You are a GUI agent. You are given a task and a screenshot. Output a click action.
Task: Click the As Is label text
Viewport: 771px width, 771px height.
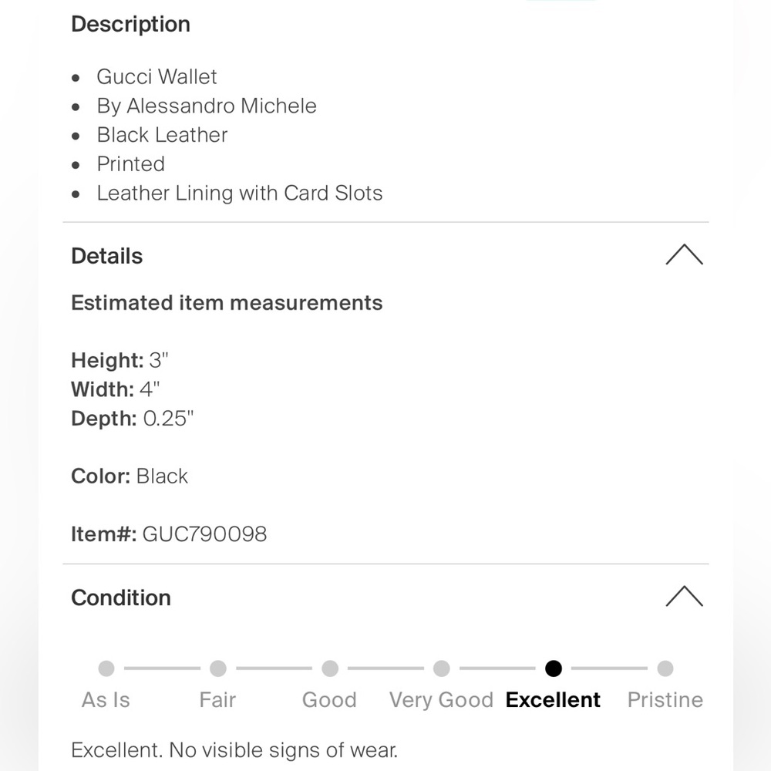(x=106, y=700)
